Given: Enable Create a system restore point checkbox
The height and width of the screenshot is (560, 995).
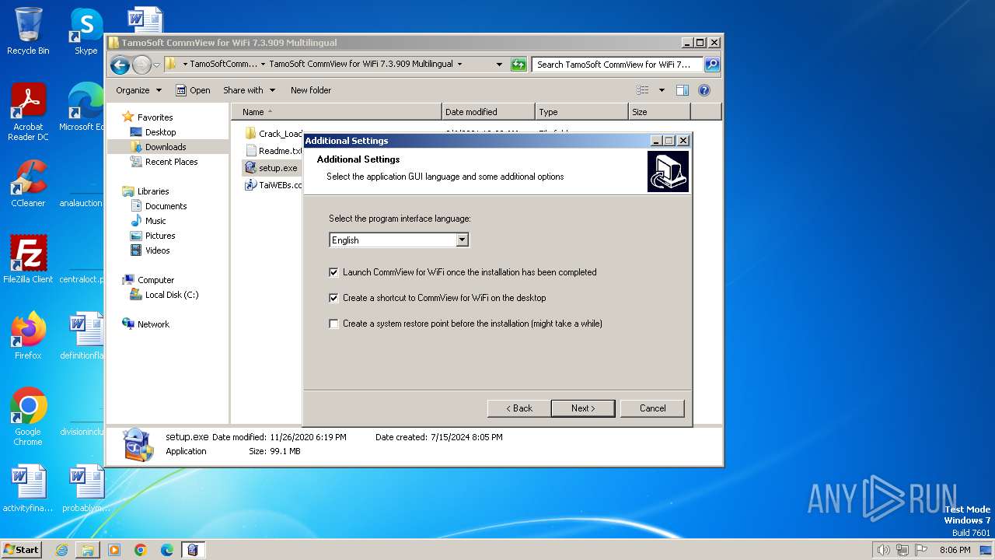Looking at the screenshot, I should pyautogui.click(x=334, y=324).
